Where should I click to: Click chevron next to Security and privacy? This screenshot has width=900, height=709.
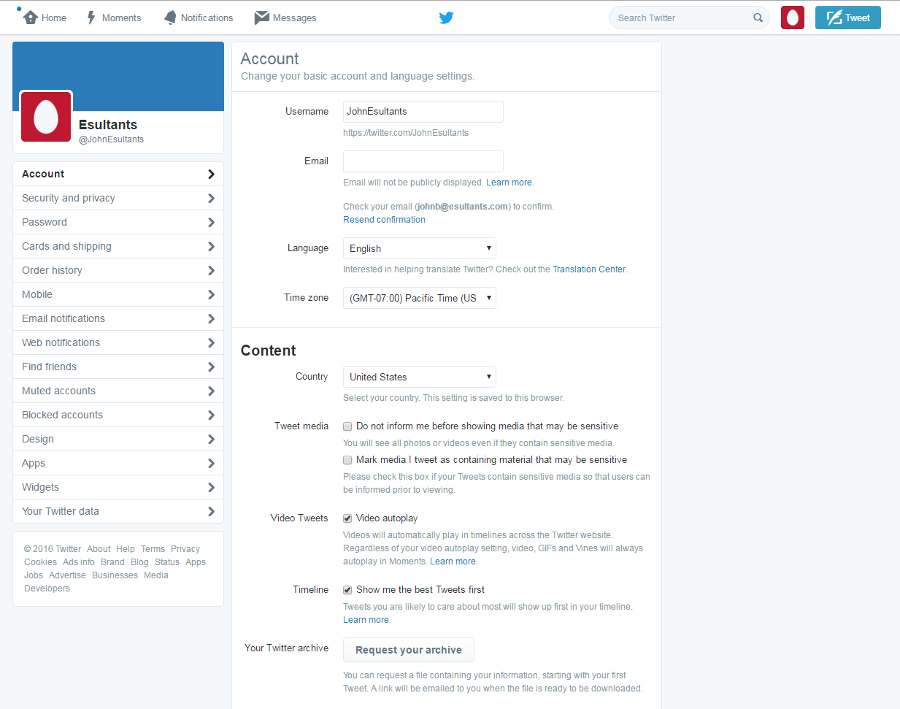[211, 198]
